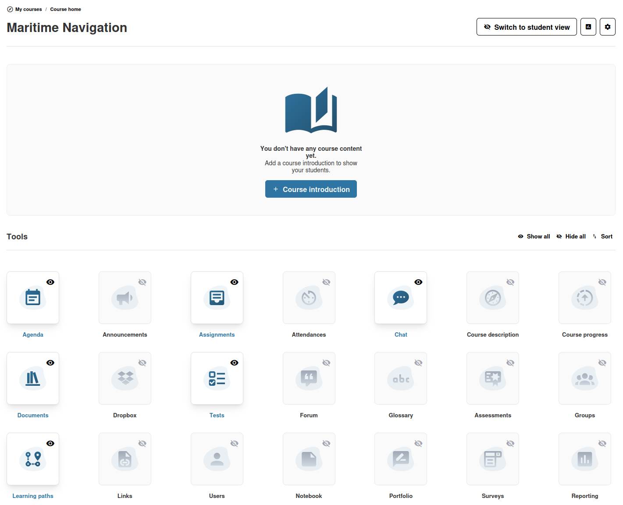Make the Forum tool visible

click(x=326, y=363)
